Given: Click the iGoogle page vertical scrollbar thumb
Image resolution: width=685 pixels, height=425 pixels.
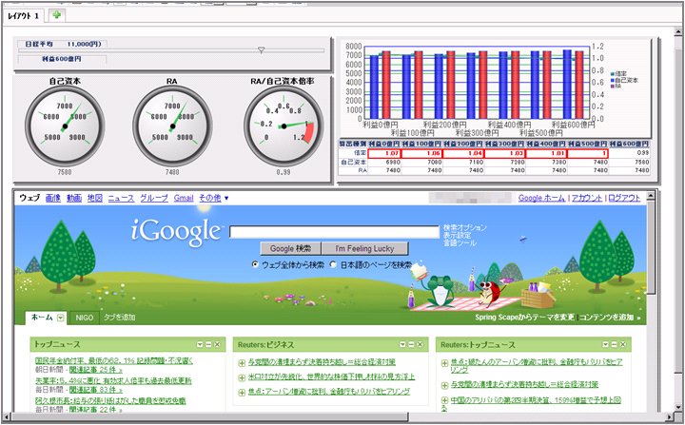Looking at the screenshot, I should click(651, 249).
